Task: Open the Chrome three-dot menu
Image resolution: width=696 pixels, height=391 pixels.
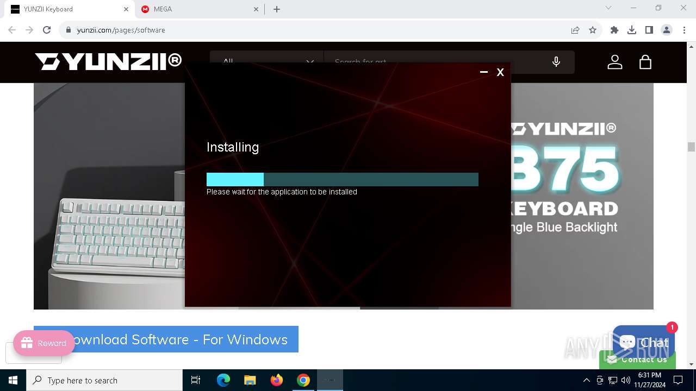Action: click(684, 30)
